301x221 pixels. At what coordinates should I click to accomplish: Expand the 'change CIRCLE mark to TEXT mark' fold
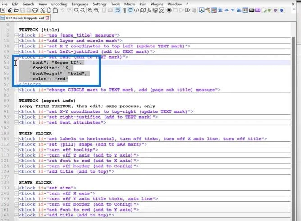tap(17, 90)
